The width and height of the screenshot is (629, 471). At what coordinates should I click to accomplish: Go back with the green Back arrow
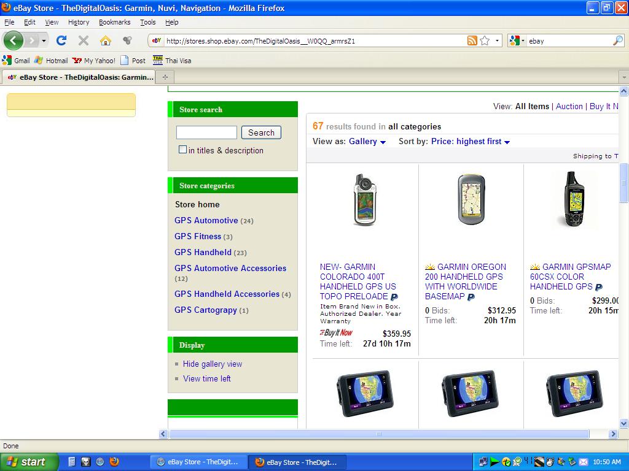coord(14,40)
